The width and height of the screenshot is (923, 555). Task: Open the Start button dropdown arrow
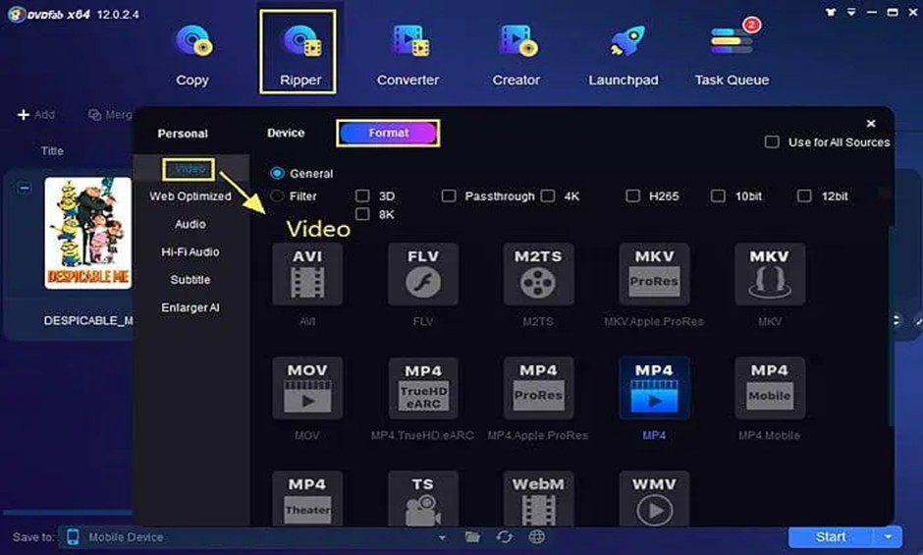[888, 536]
